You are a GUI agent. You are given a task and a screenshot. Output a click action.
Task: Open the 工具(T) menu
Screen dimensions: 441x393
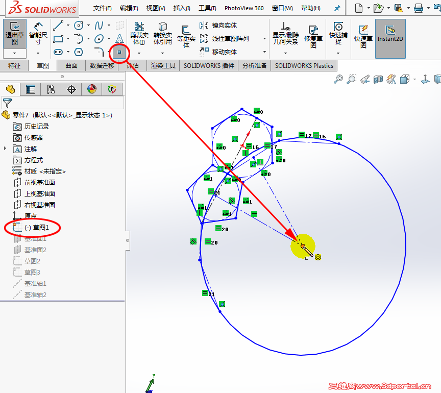pyautogui.click(x=207, y=8)
